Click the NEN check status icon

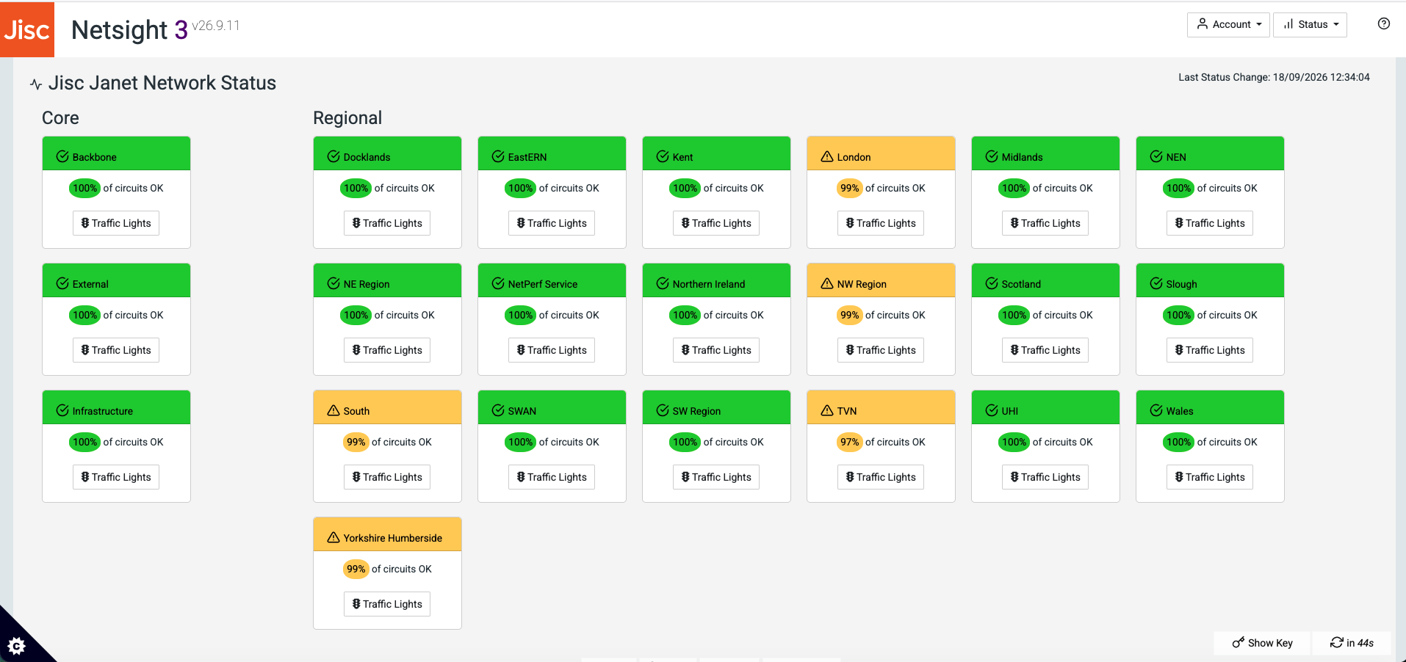coord(1156,156)
